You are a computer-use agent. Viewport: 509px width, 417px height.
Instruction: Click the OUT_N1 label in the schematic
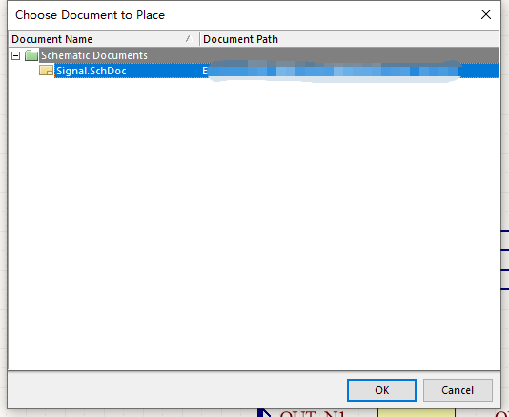tap(312, 414)
